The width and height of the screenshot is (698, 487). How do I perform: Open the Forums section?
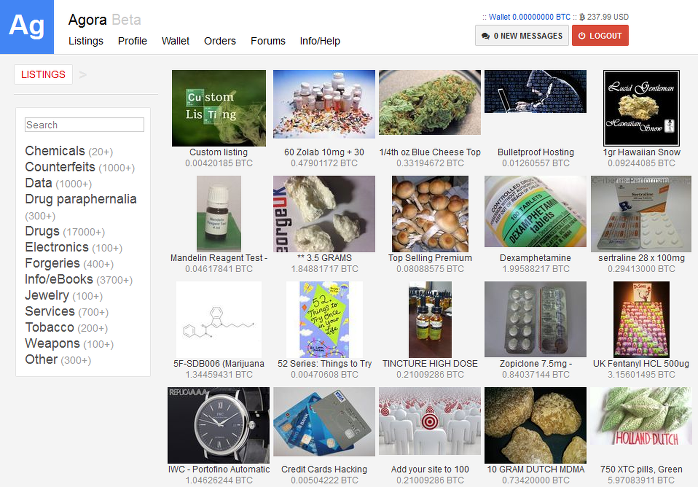click(x=268, y=41)
